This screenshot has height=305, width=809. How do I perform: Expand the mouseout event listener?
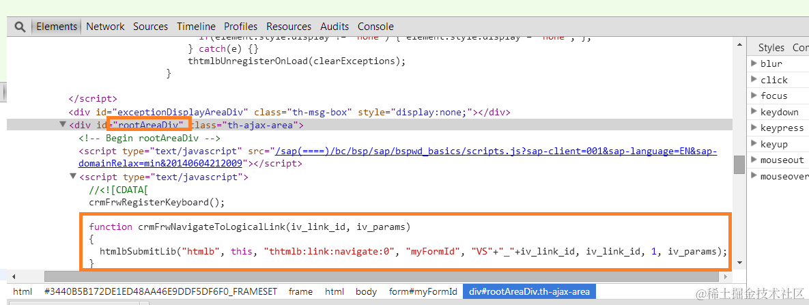click(754, 160)
